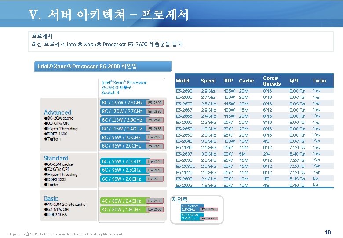Screen dimensions: 343x238
Task: Click the "7.2 GT/s QPI" bullet under Standard
Action: (x=56, y=169)
